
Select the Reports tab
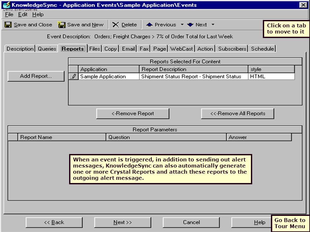click(73, 49)
